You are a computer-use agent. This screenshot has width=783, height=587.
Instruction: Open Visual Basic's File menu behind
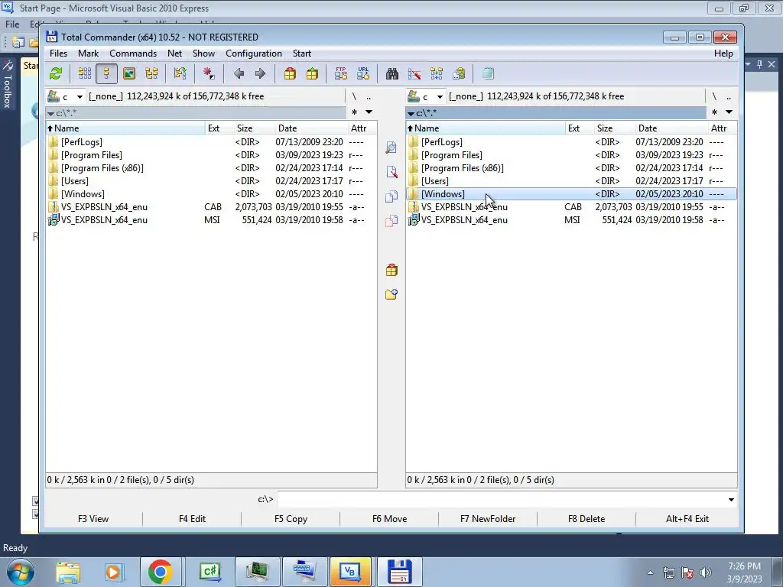click(12, 24)
